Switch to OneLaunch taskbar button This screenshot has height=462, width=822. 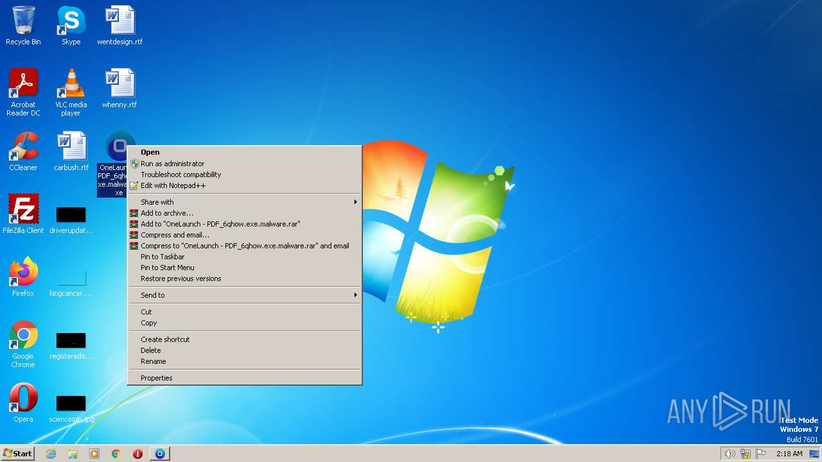click(160, 454)
